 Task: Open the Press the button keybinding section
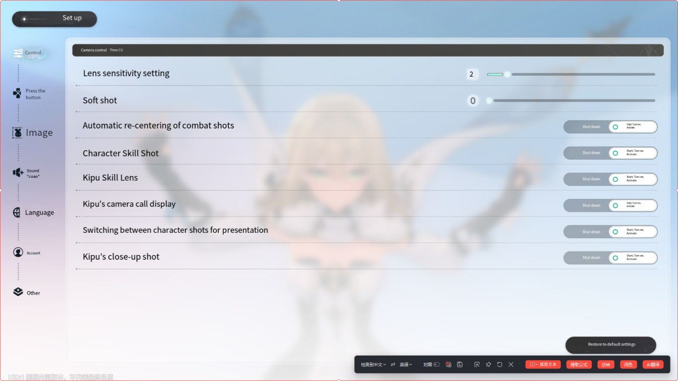click(30, 94)
